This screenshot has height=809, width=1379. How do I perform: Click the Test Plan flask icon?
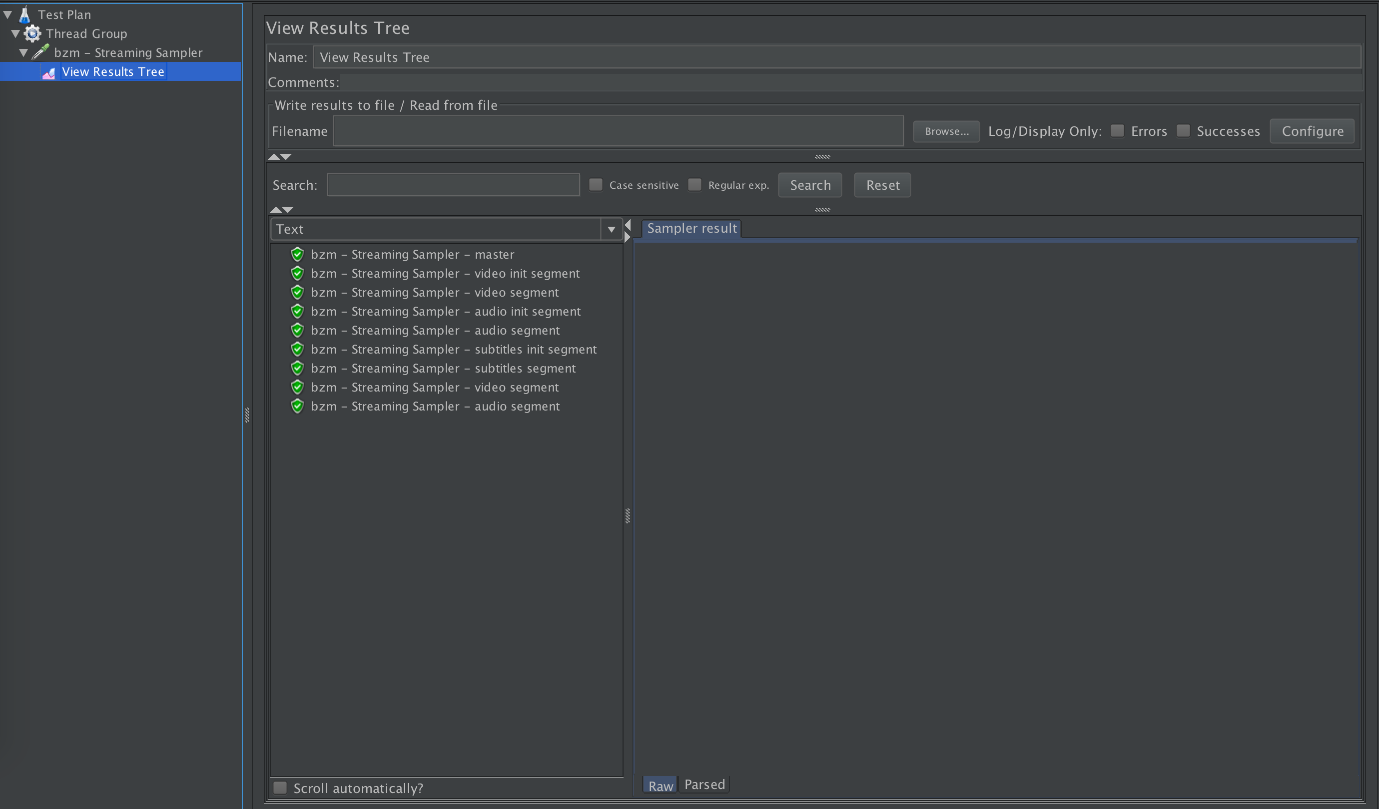coord(24,14)
